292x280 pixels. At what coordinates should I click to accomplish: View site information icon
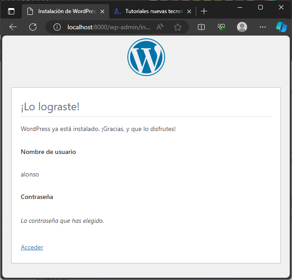[x=57, y=27]
